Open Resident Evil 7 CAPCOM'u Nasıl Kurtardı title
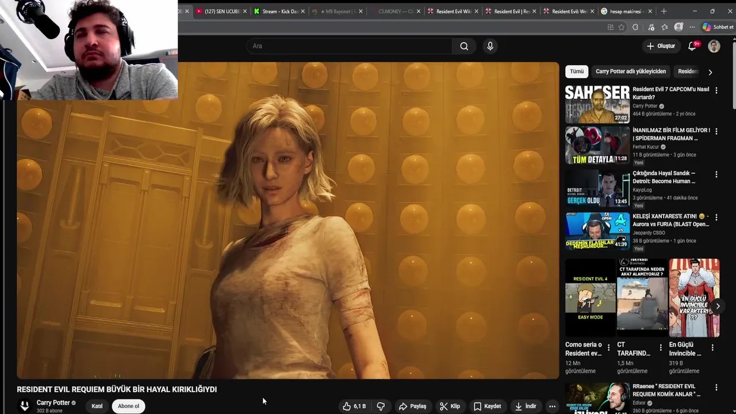This screenshot has height=414, width=736. (670, 93)
